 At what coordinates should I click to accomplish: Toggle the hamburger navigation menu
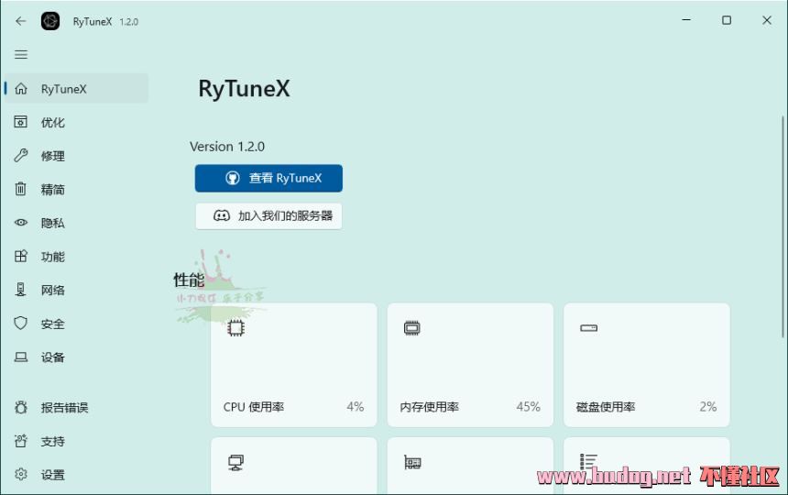click(x=20, y=55)
